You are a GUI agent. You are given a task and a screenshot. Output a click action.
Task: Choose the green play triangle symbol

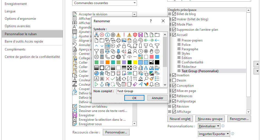click(96, 84)
